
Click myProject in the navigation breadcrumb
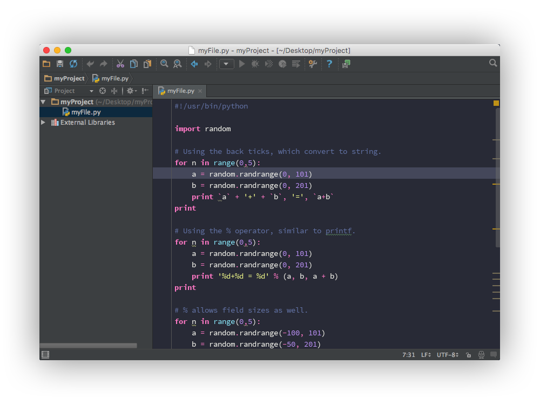click(x=69, y=78)
